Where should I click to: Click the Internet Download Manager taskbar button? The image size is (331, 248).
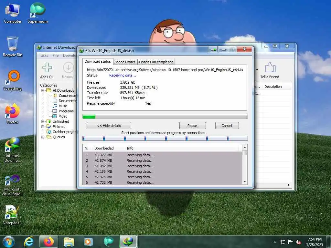click(128, 242)
